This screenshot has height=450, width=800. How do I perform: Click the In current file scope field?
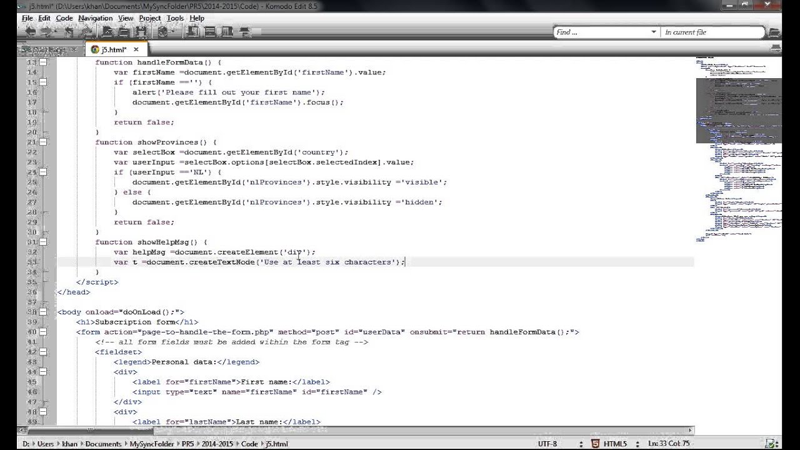point(712,32)
